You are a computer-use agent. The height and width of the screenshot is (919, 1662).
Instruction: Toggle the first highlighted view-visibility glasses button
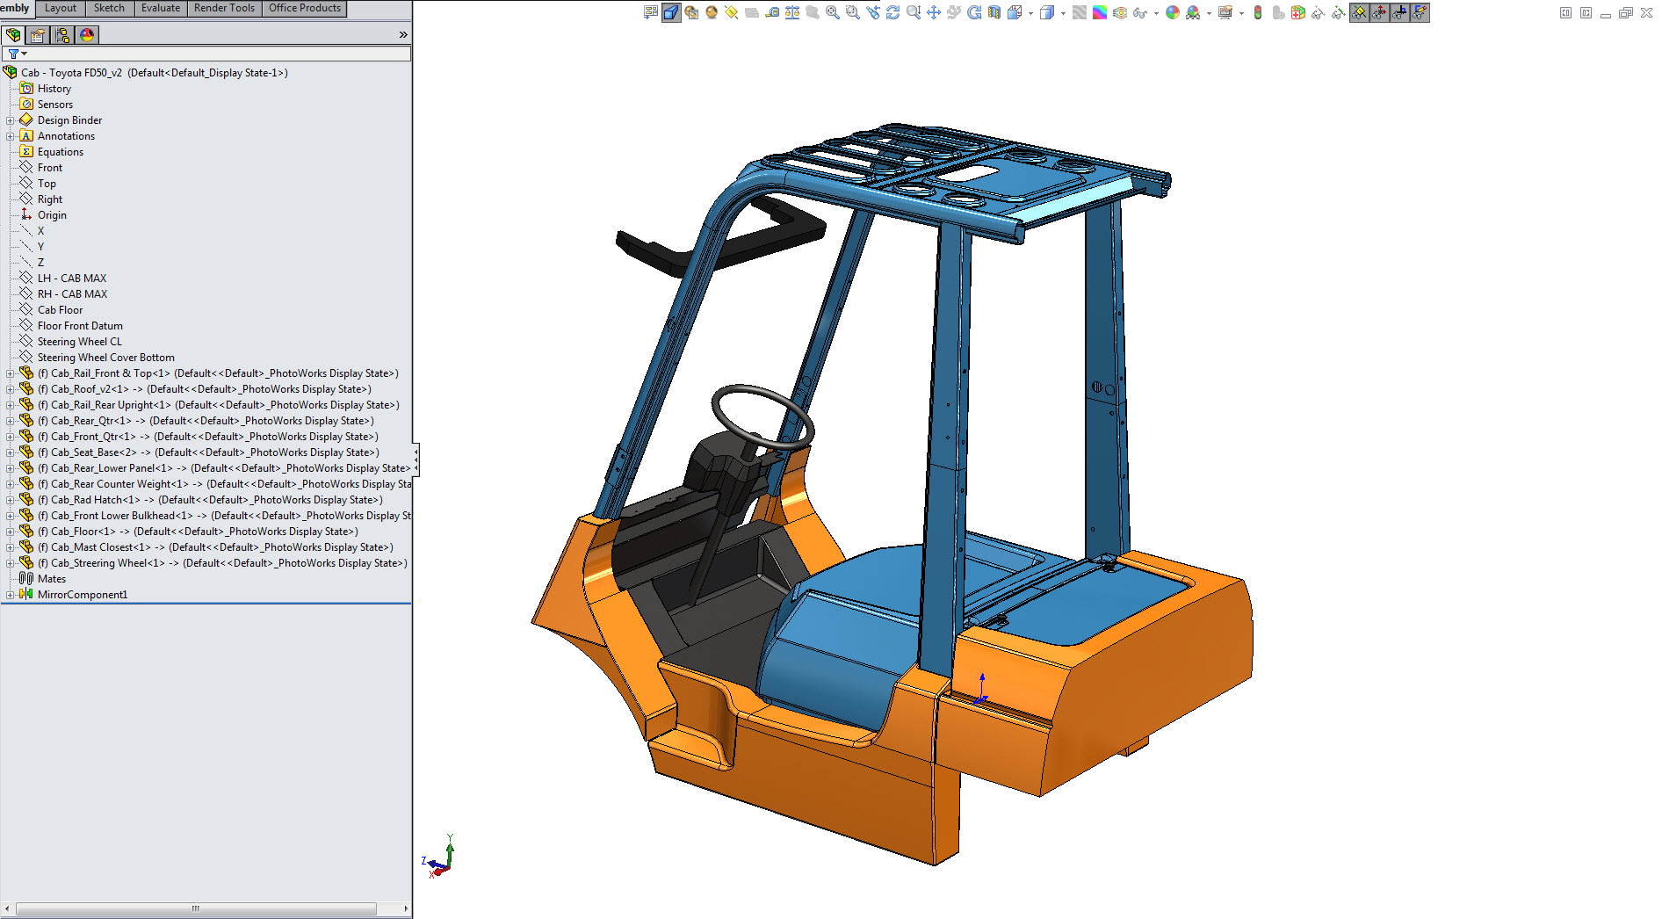pos(1359,12)
